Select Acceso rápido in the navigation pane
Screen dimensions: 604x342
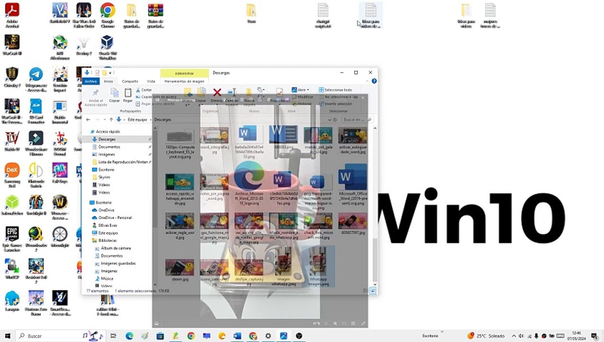click(108, 132)
